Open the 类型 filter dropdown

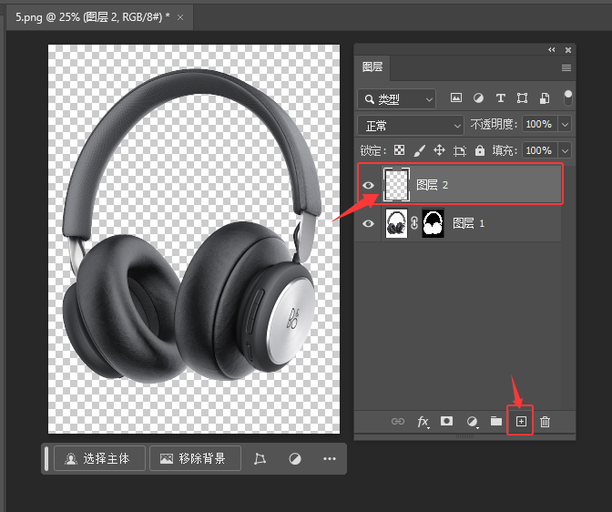[x=396, y=99]
